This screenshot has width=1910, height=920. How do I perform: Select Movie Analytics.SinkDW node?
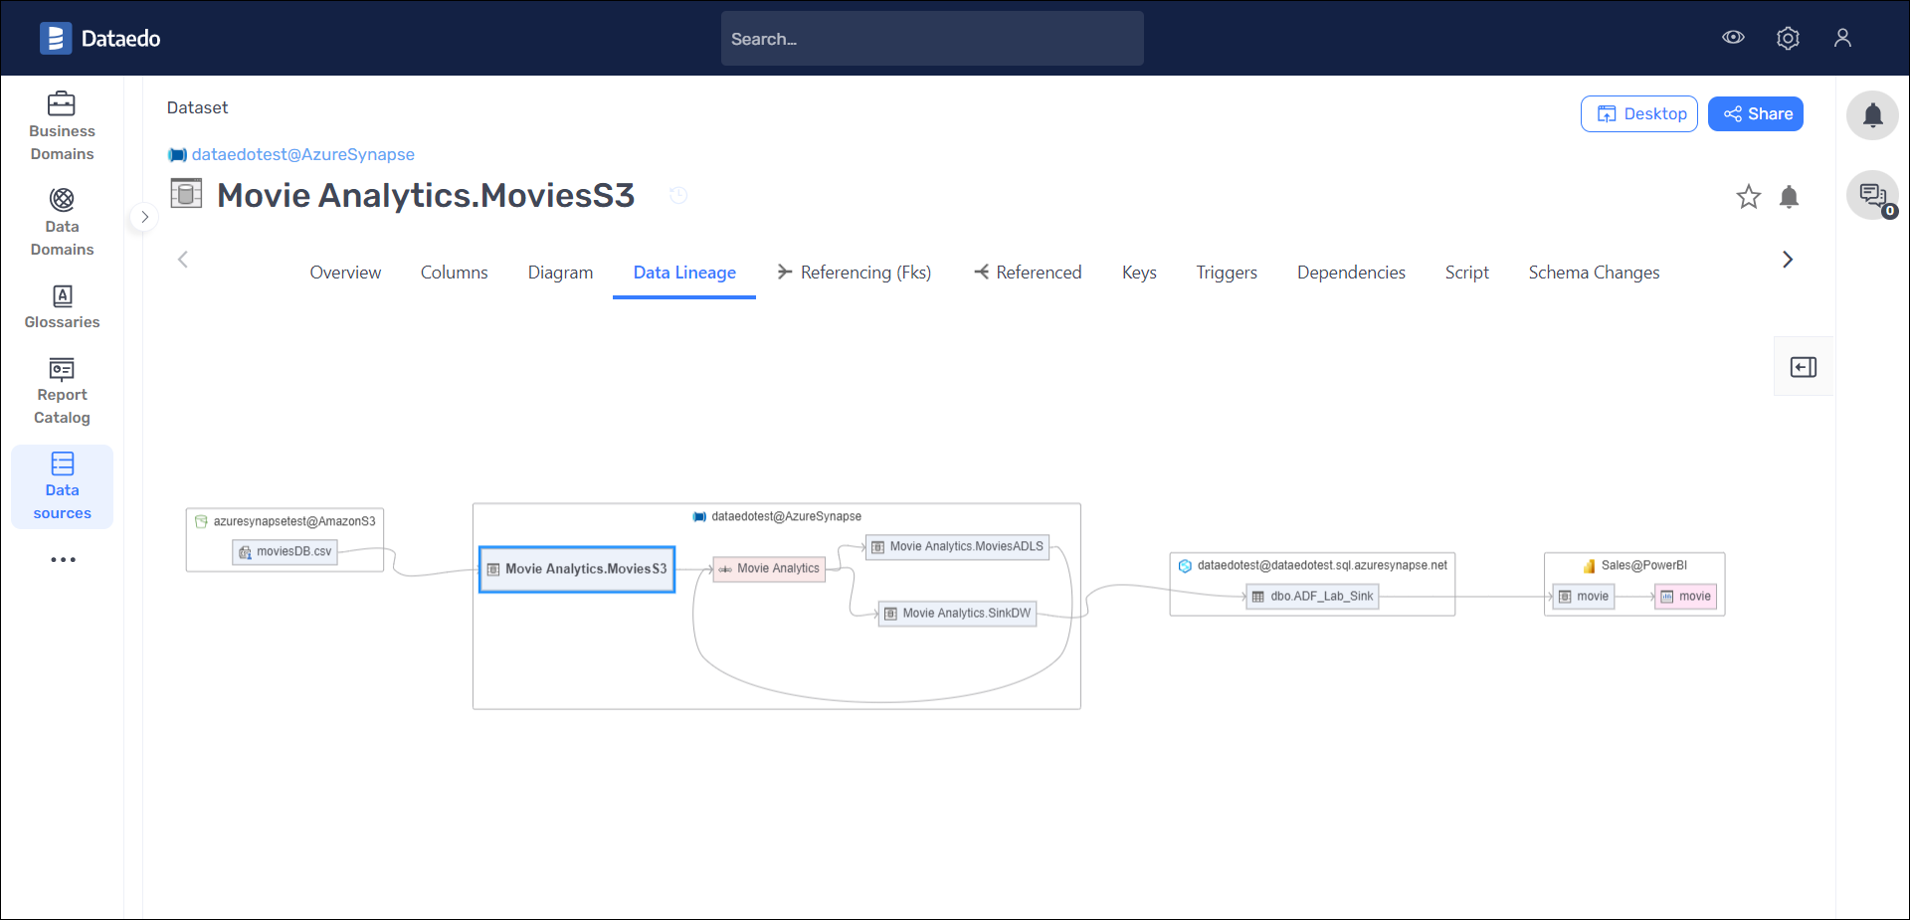(x=958, y=614)
